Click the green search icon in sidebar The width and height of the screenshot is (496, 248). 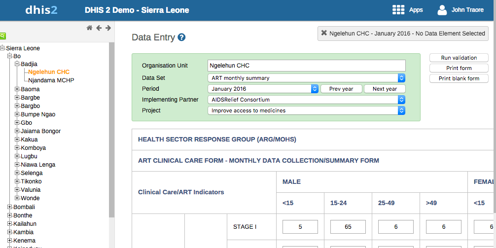(x=3, y=36)
